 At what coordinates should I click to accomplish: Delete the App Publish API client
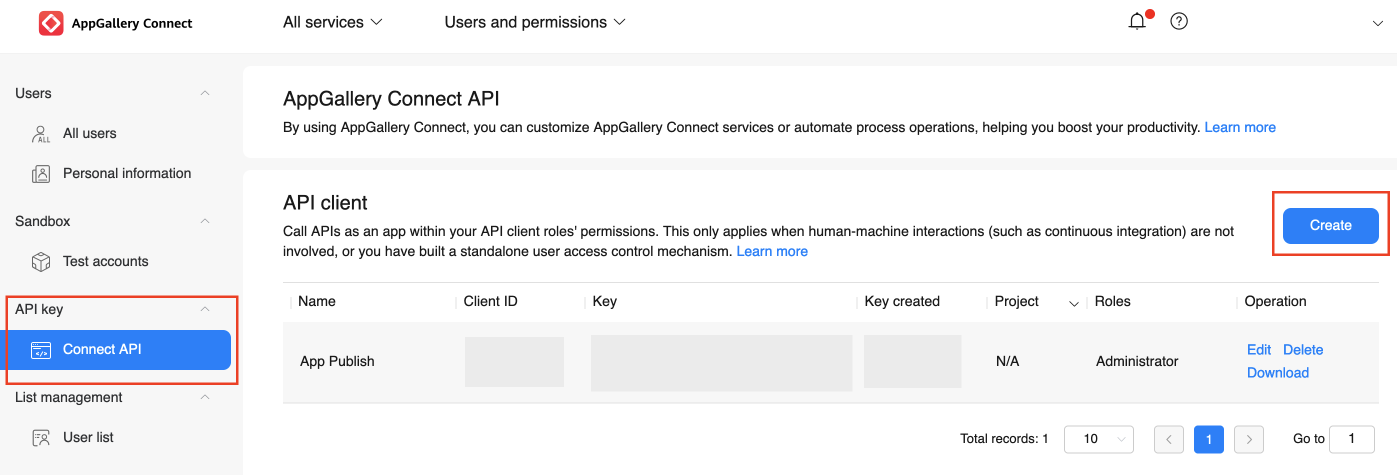[1303, 349]
